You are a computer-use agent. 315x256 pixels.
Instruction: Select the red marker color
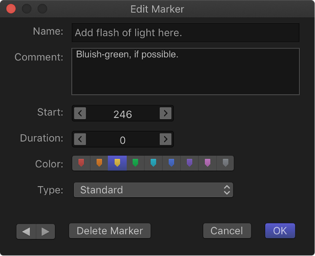coord(81,163)
